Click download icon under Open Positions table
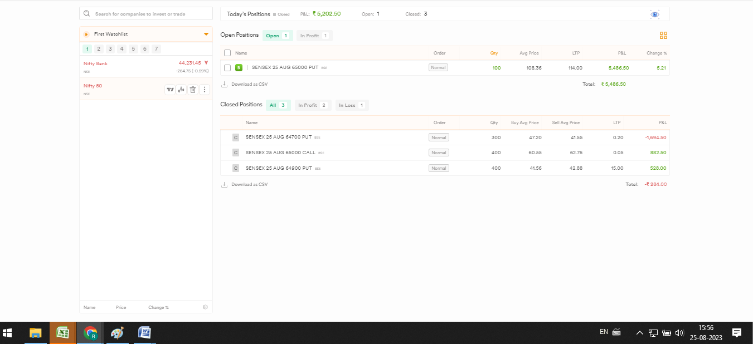The width and height of the screenshot is (753, 344). (x=224, y=85)
